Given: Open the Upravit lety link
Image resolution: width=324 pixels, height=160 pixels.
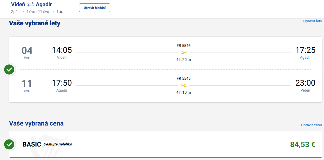Looking at the screenshot, I should [312, 21].
